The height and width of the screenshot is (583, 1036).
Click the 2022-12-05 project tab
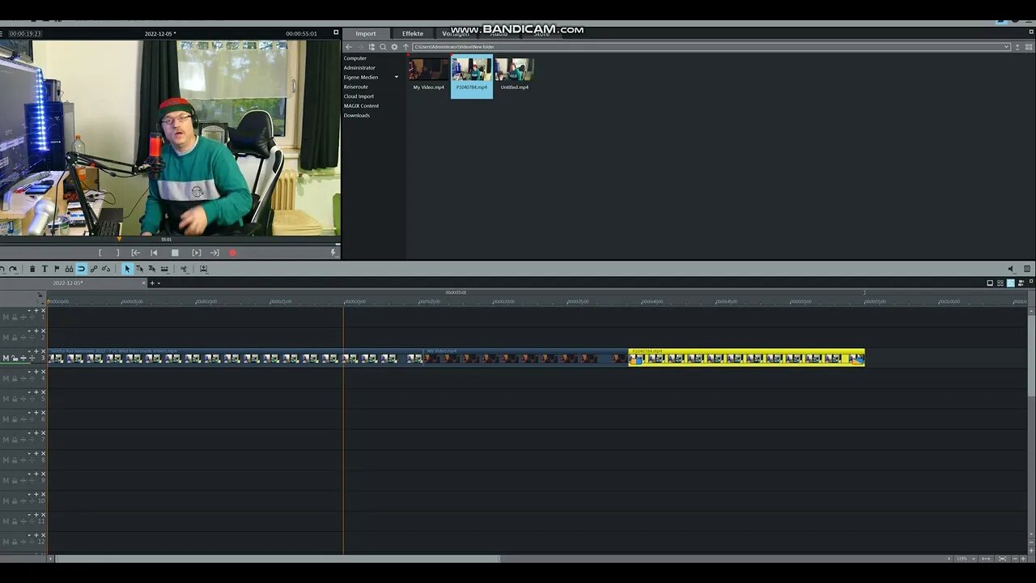(x=69, y=283)
